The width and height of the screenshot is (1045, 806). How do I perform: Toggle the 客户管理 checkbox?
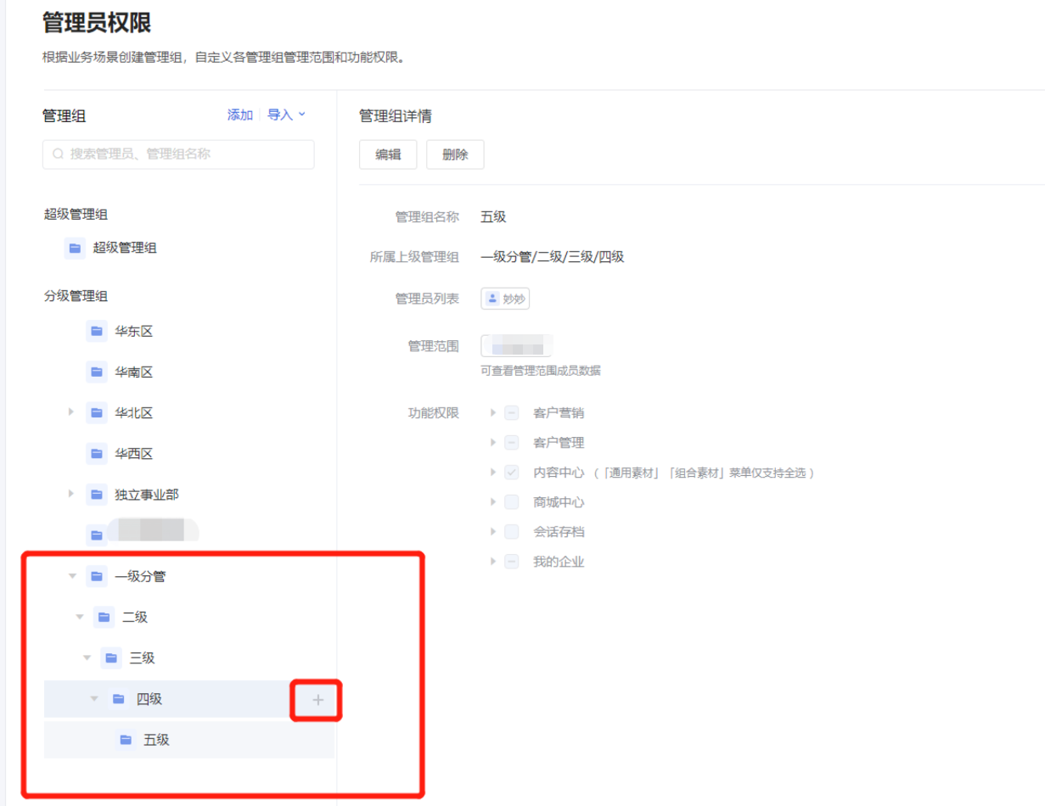512,443
